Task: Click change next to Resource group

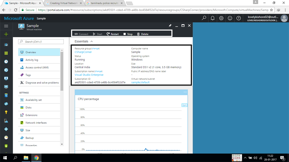Action: (95, 48)
